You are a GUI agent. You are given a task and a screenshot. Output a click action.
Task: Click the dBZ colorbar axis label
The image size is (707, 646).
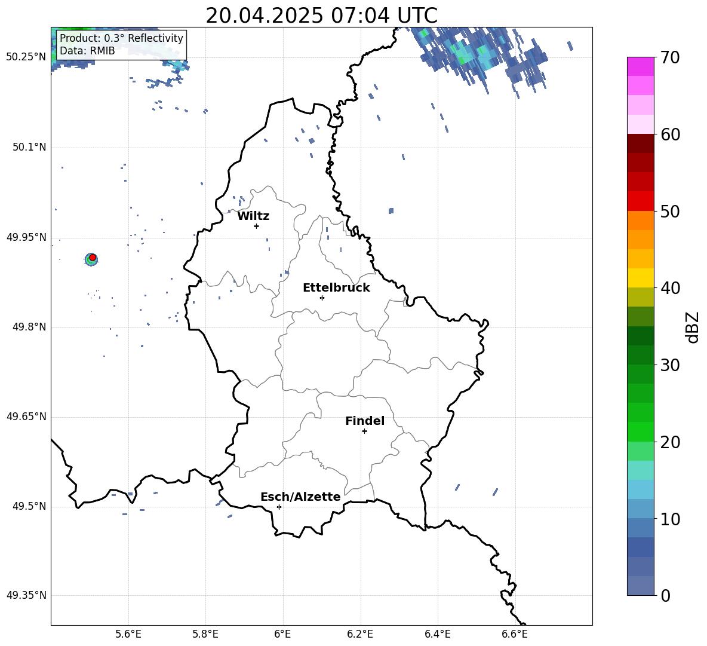pyautogui.click(x=693, y=327)
